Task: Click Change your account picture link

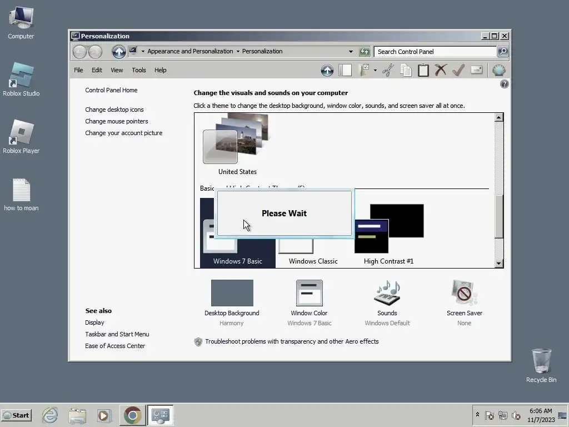Action: click(x=124, y=133)
